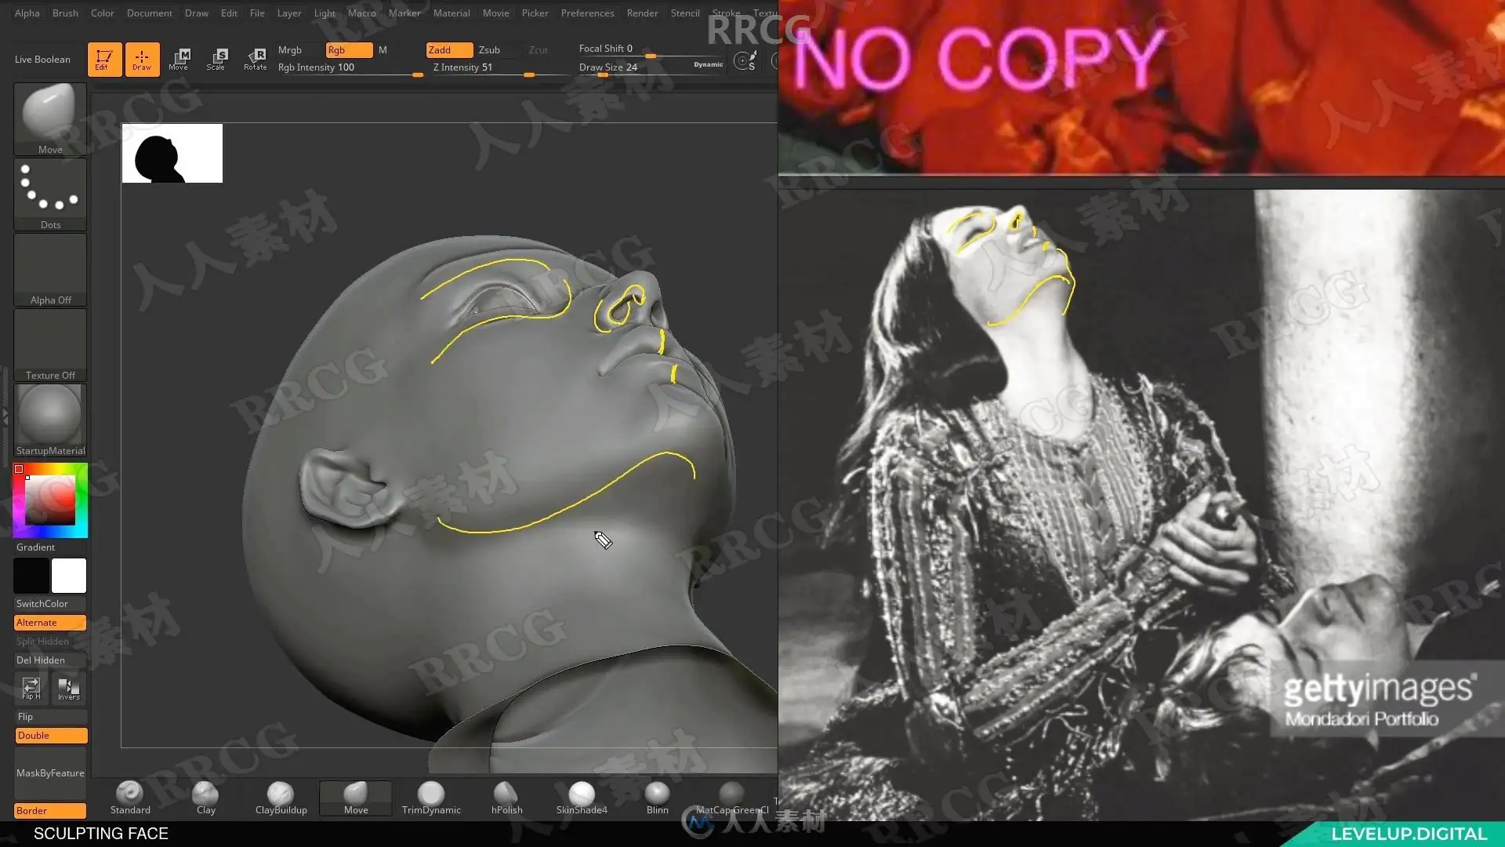Toggle the Mrgb paint mode

coord(290,50)
